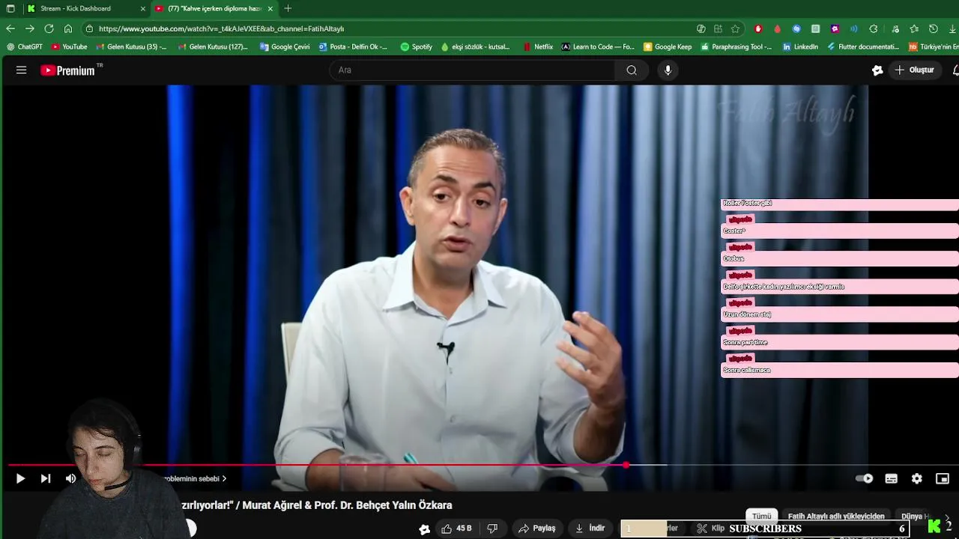Create a 'Klip' from the video

coord(711,529)
